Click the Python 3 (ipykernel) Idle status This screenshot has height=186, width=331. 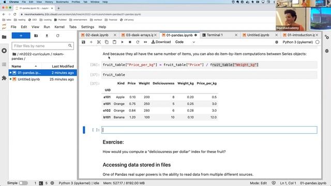point(79,183)
